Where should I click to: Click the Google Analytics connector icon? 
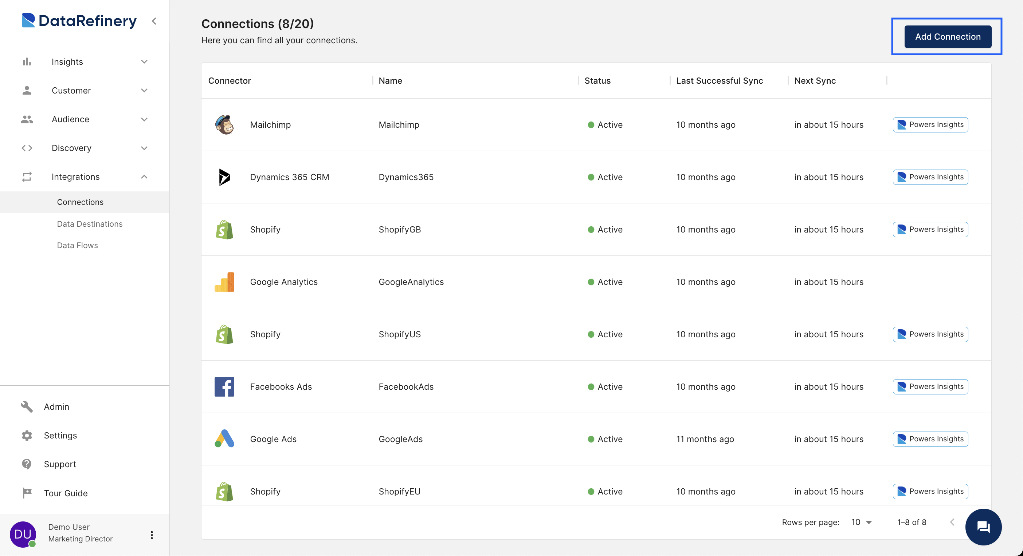tap(224, 281)
